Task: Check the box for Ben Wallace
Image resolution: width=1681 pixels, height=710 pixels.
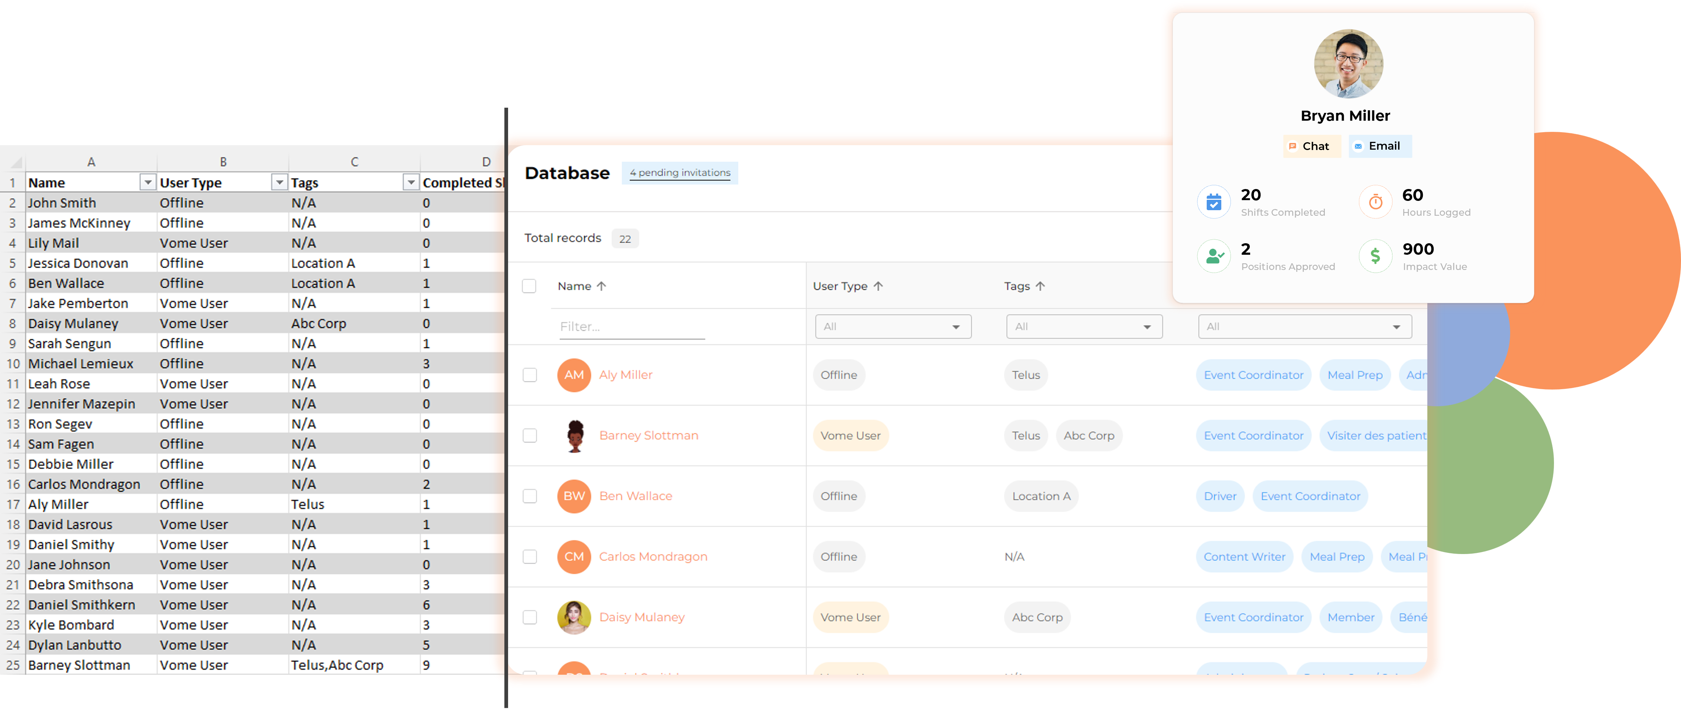Action: pos(530,496)
